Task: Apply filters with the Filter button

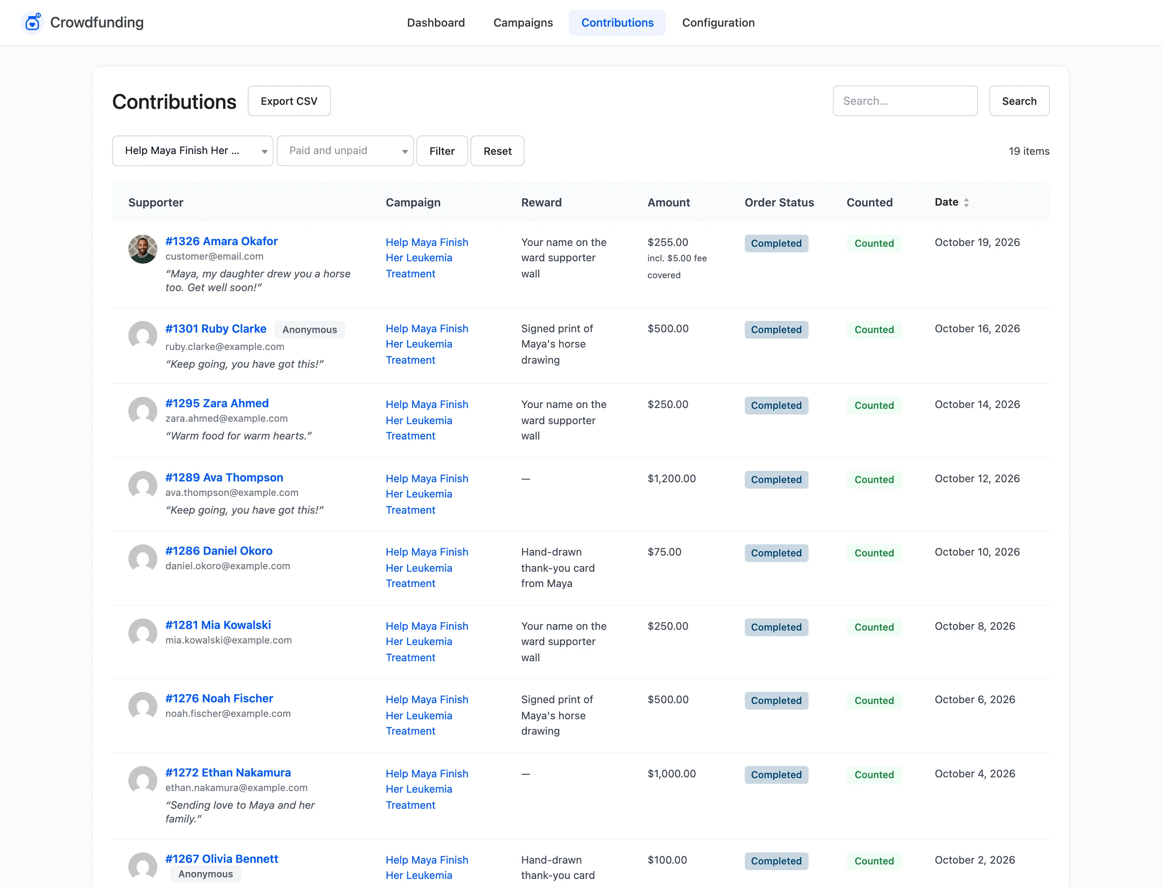Action: [x=442, y=151]
